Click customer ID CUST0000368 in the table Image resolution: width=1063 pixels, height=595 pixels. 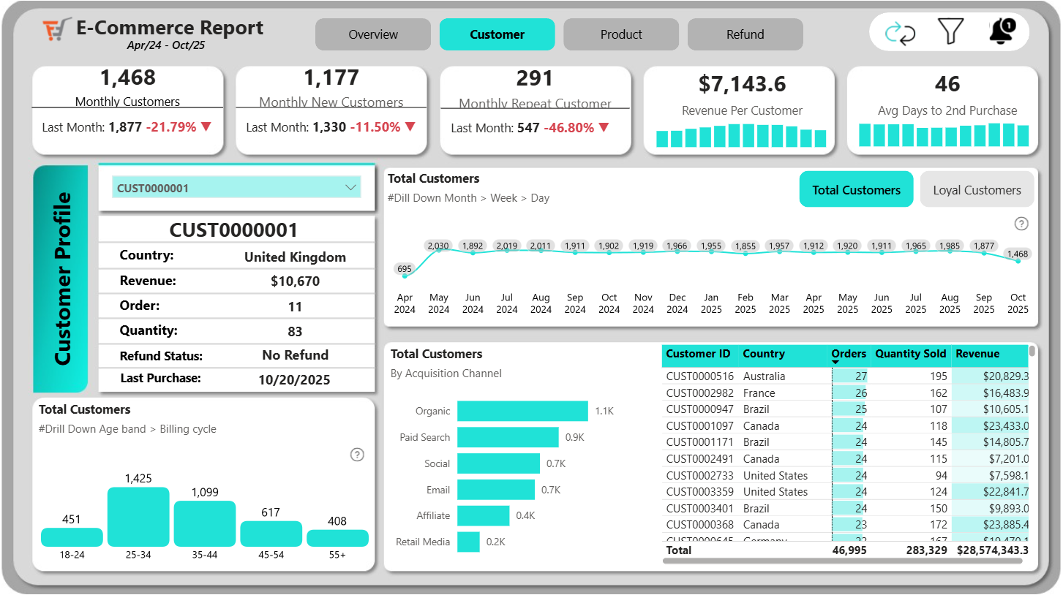pos(699,524)
